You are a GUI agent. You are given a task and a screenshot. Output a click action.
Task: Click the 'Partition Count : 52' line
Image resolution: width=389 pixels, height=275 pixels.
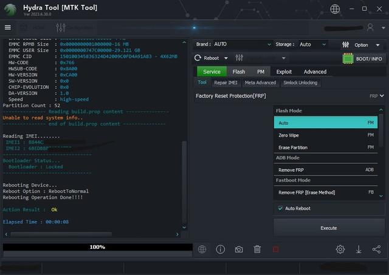point(31,106)
